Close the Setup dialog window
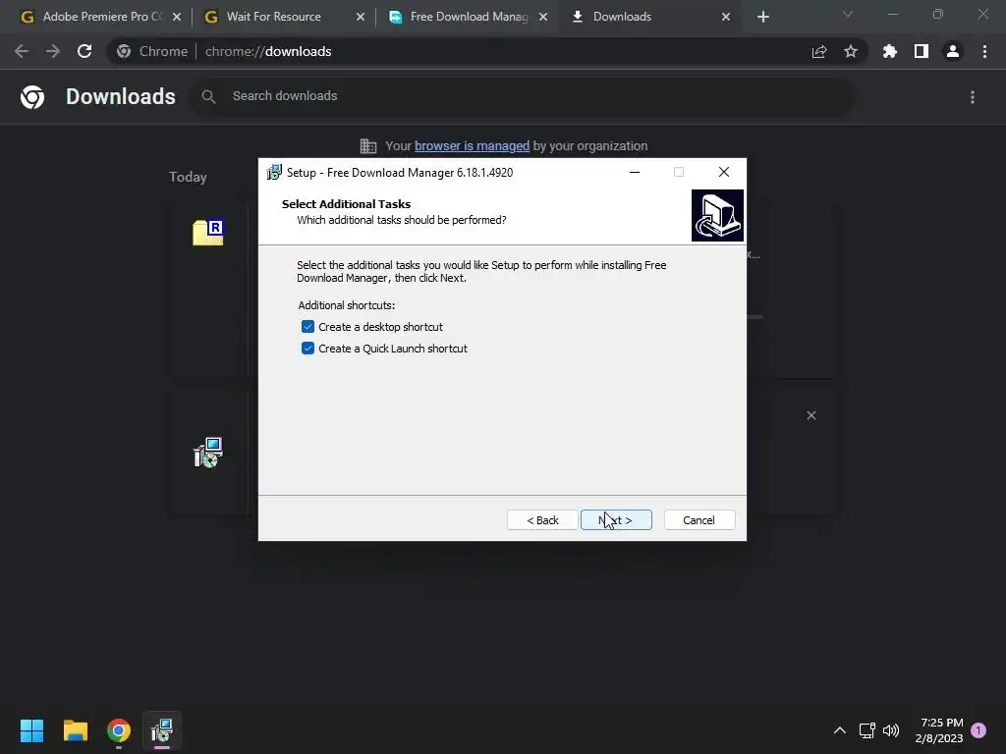The image size is (1006, 754). (724, 172)
